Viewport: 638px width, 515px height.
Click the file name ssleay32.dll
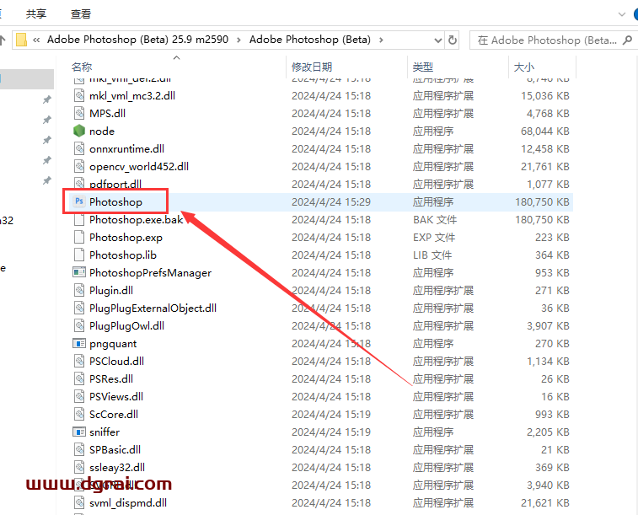click(x=117, y=468)
